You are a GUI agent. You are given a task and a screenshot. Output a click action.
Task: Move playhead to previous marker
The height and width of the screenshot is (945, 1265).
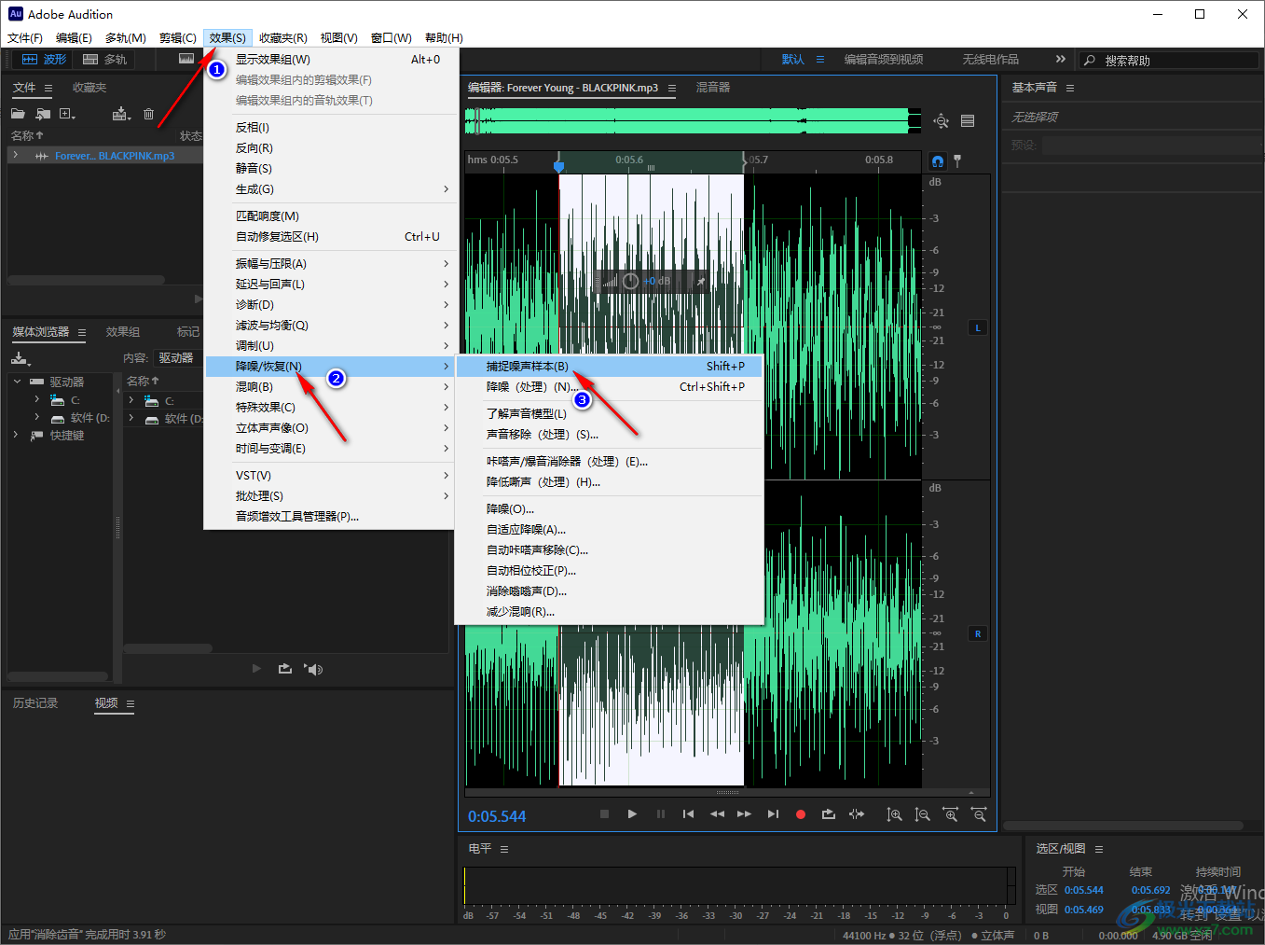click(688, 814)
